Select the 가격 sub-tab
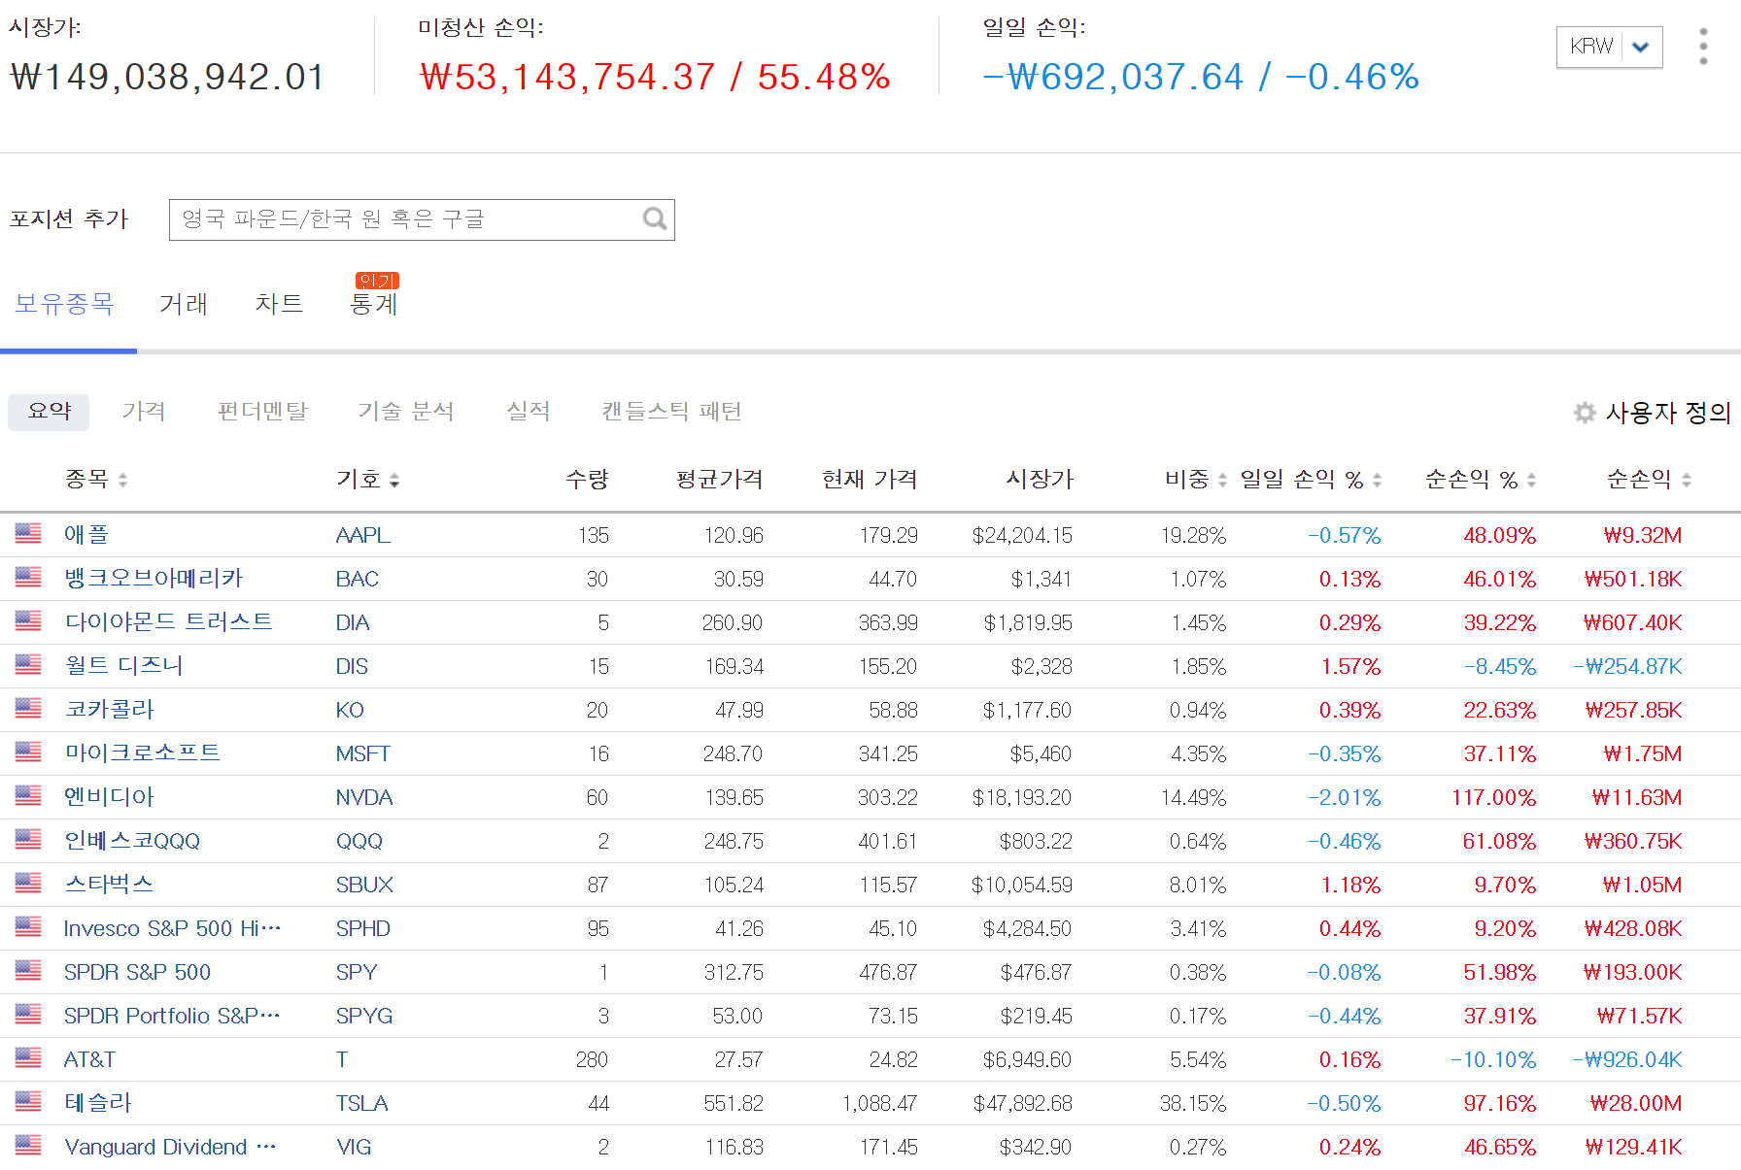1741x1170 pixels. click(x=143, y=412)
